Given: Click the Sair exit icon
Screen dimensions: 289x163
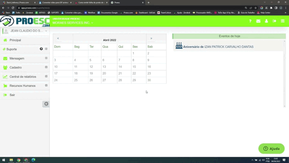Looking at the screenshot, I should (5, 95).
